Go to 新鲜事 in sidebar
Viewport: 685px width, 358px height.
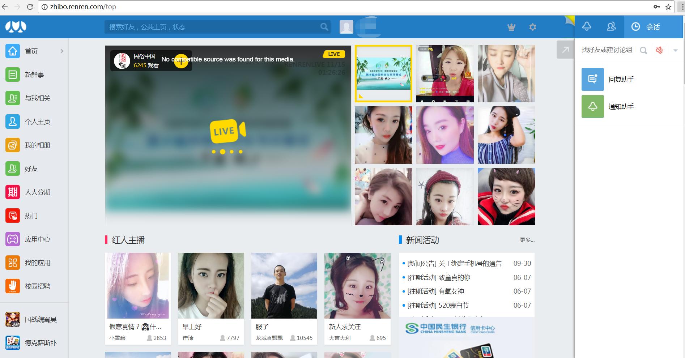pos(34,74)
